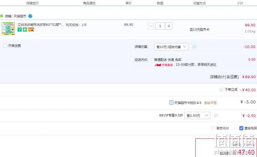Click the 普通配送 快递 免邮 shipping text
The width and height of the screenshot is (257, 157).
[168, 60]
